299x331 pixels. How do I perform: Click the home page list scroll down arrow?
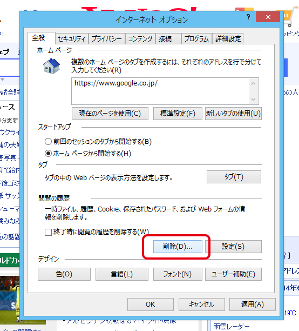click(x=254, y=99)
